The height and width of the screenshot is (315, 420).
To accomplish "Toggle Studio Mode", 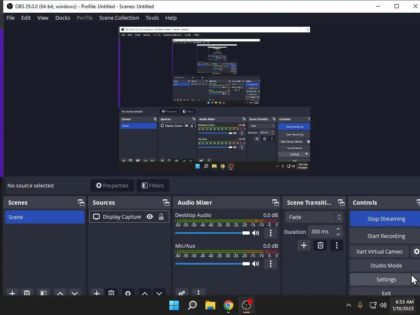I will (386, 265).
